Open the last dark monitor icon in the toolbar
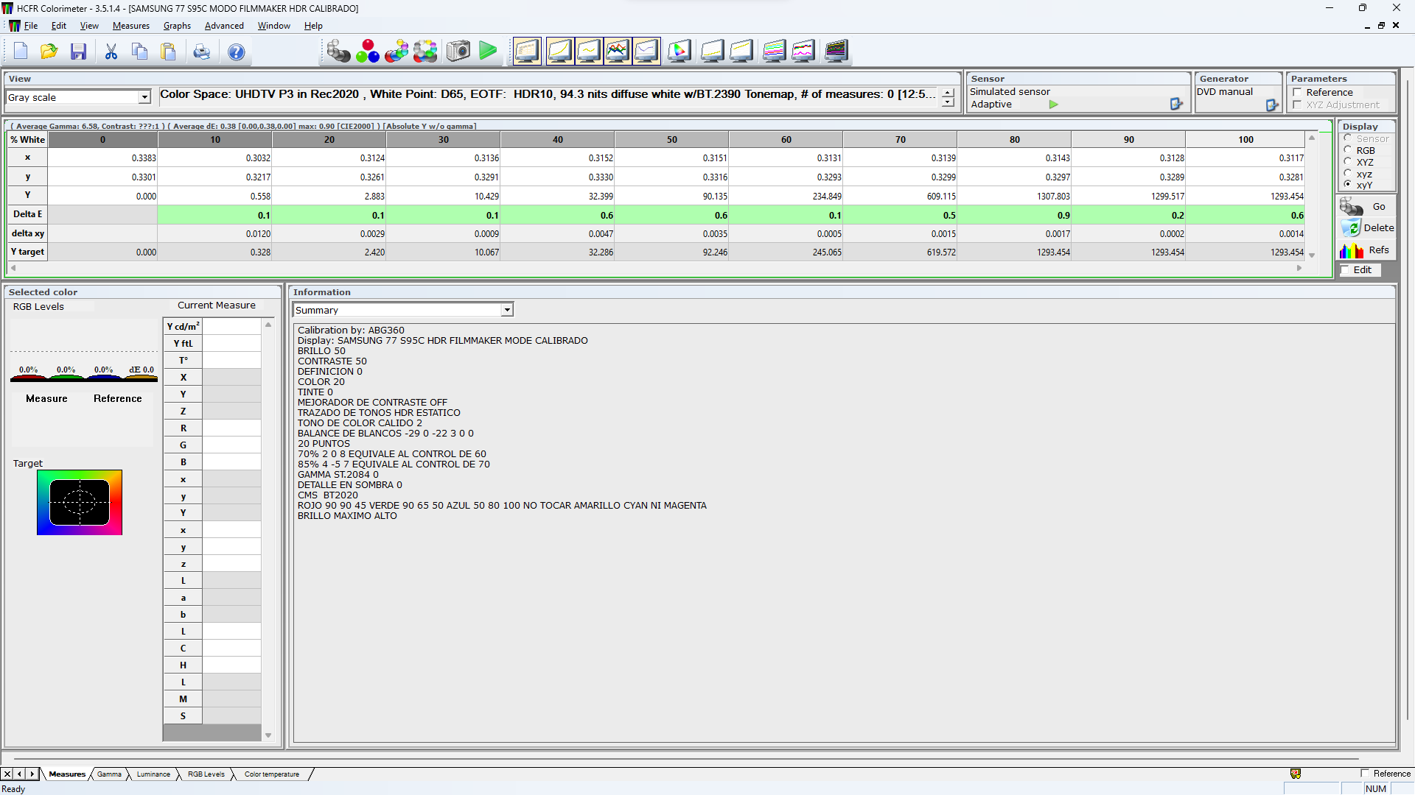The width and height of the screenshot is (1415, 795). 836,51
